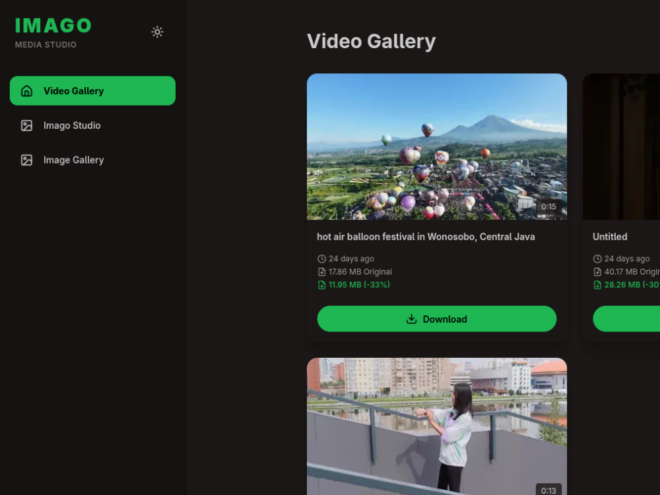660x495 pixels.
Task: Open the Untitled video thumbnail
Action: [621, 147]
